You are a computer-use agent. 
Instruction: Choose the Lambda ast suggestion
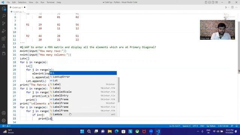click(x=83, y=114)
